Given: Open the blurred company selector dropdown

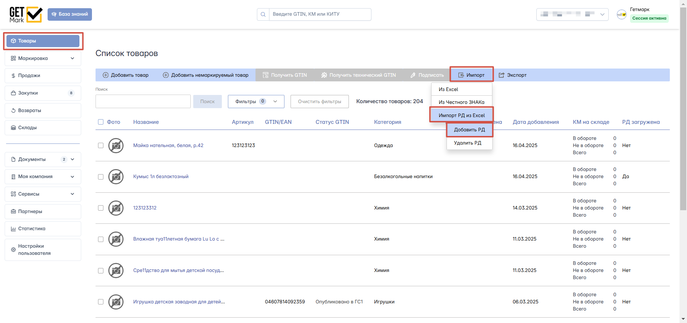Looking at the screenshot, I should [572, 14].
